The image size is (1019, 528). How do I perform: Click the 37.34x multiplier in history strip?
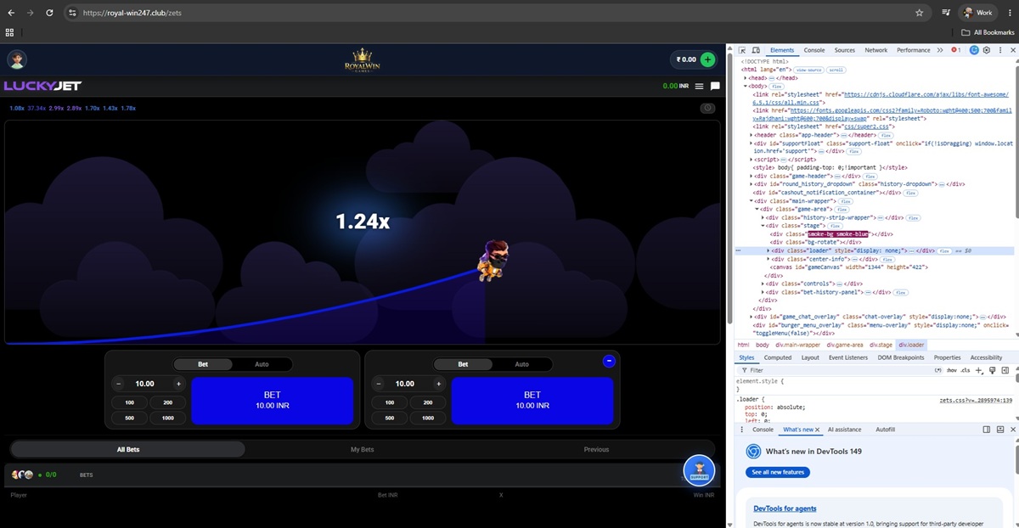click(x=36, y=109)
